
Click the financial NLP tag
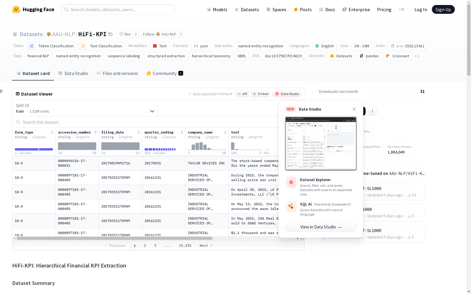(x=38, y=56)
